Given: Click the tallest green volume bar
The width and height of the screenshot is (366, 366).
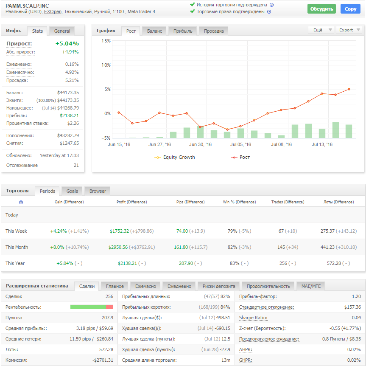Looking at the screenshot, I should (x=335, y=130).
